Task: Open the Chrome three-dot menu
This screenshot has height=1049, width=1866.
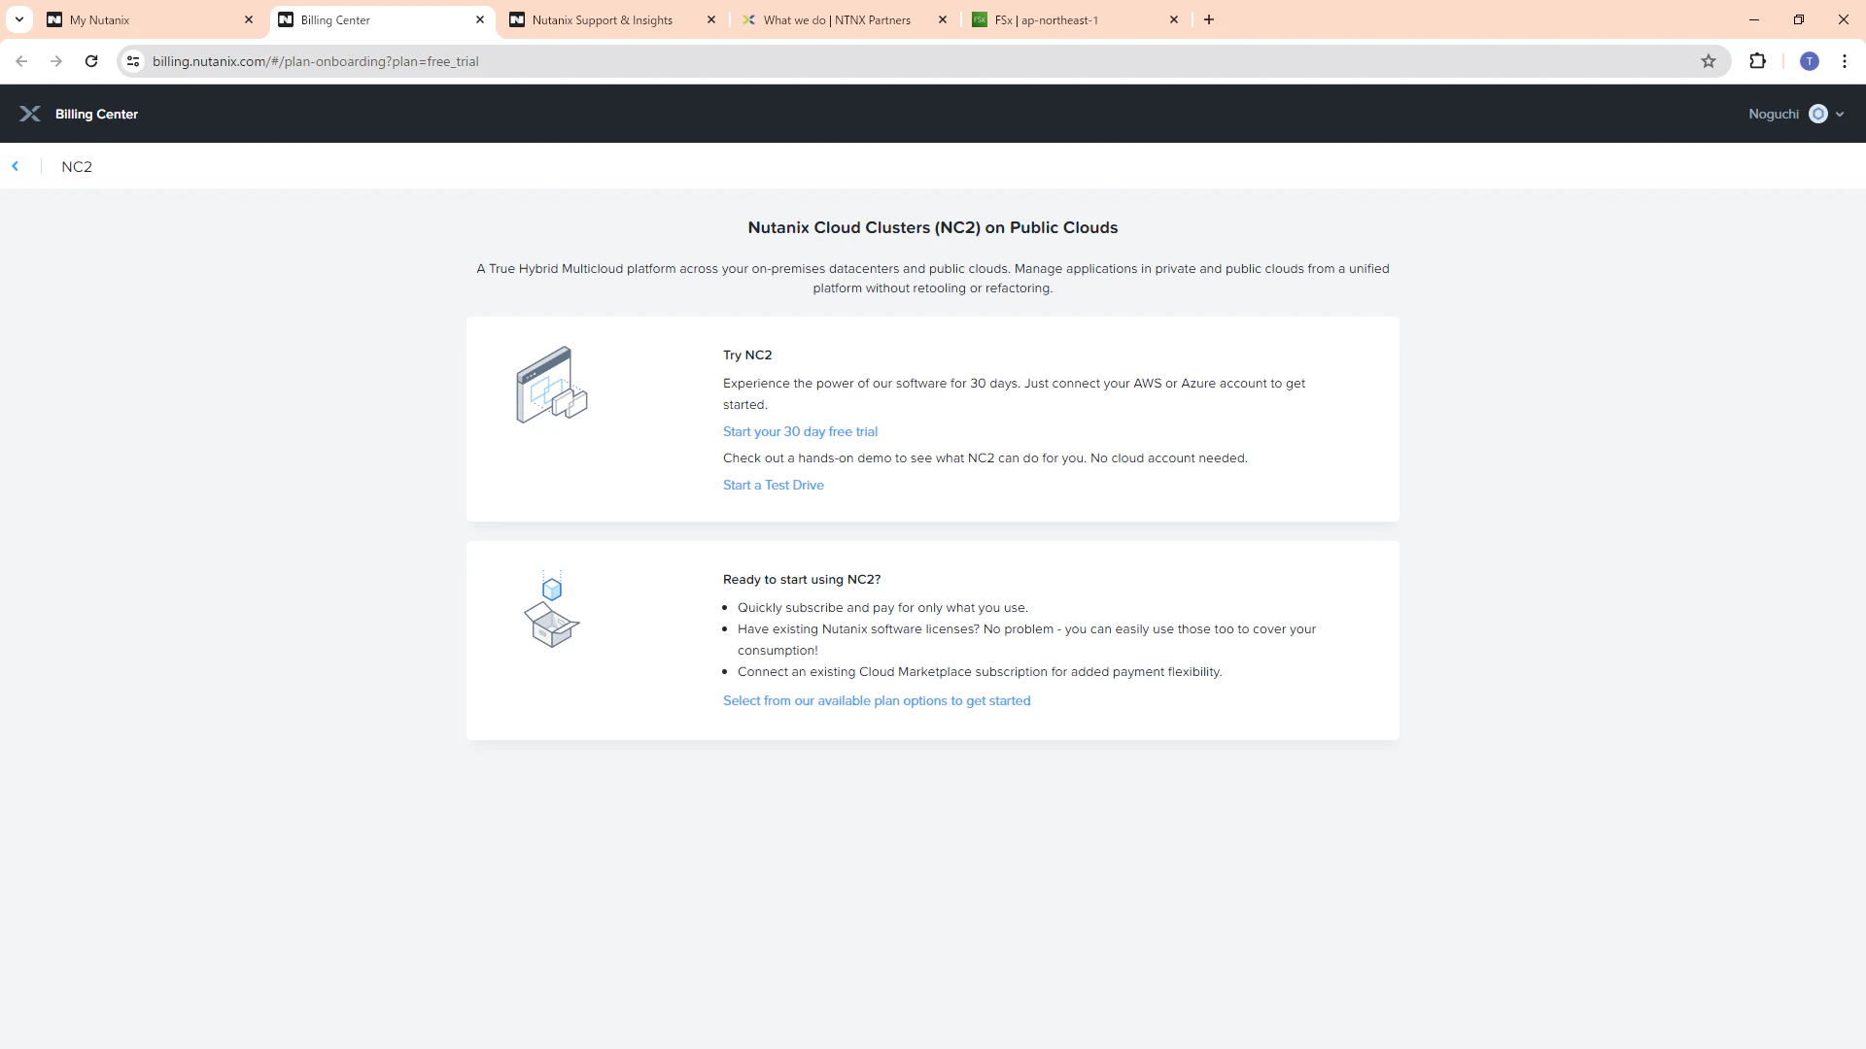Action: [x=1845, y=61]
